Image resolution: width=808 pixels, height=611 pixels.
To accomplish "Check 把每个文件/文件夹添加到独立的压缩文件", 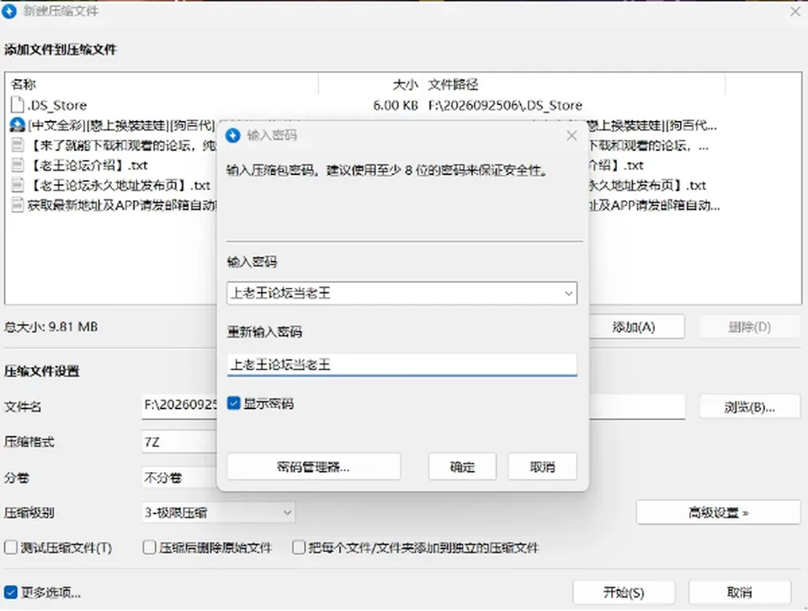I will coord(299,547).
